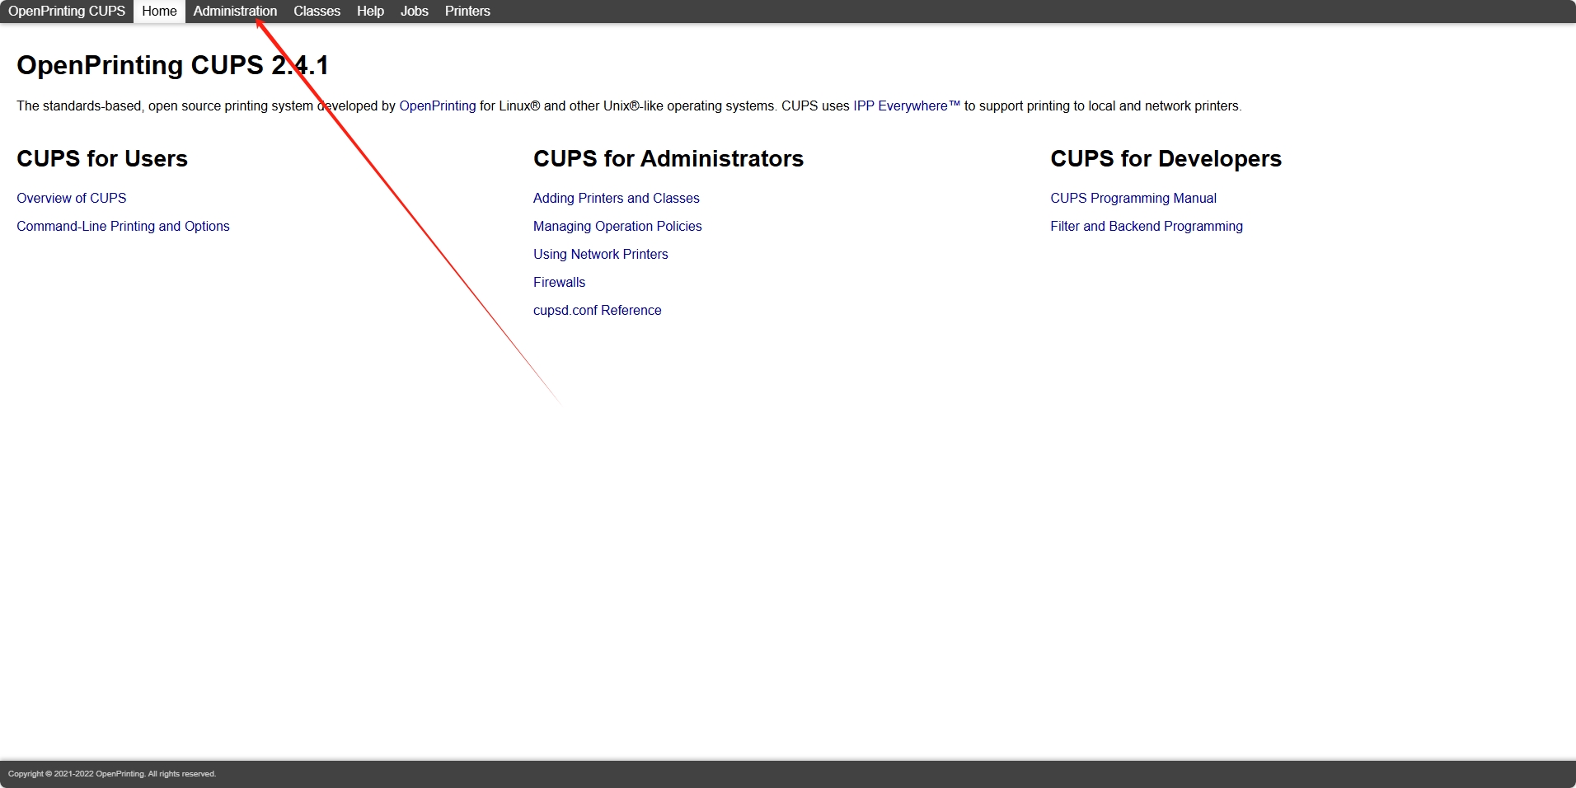Open the Firewalls link
This screenshot has width=1576, height=788.
click(559, 282)
